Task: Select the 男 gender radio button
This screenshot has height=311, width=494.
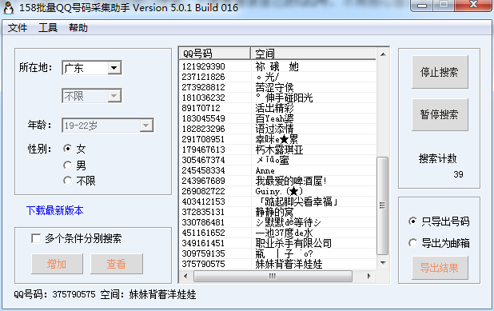Action: click(67, 165)
